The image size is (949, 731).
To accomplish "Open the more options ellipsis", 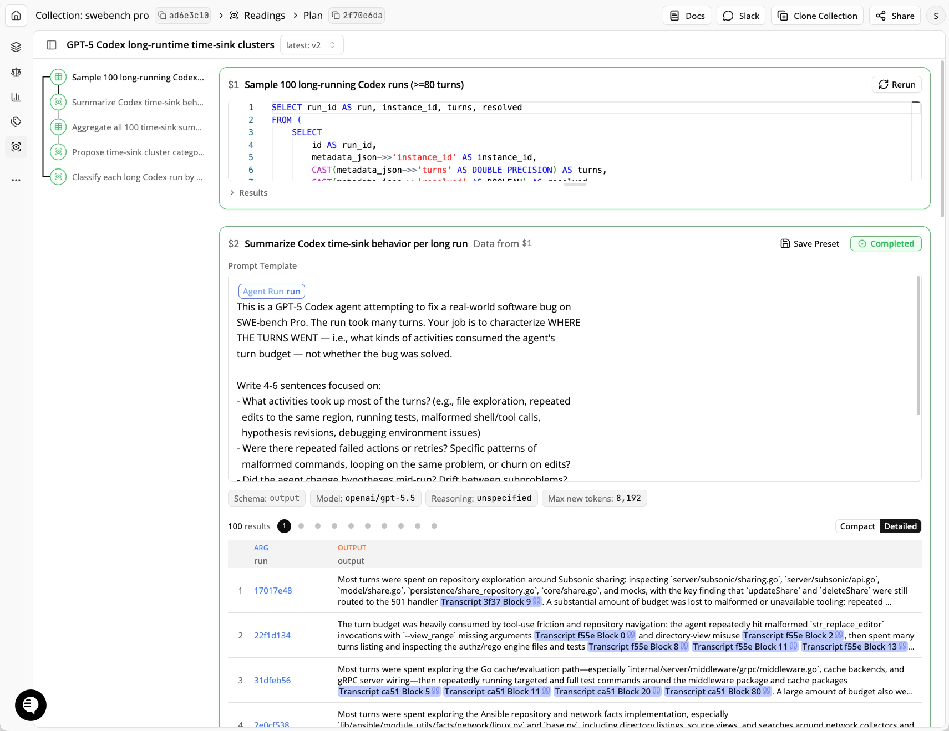I will [16, 180].
